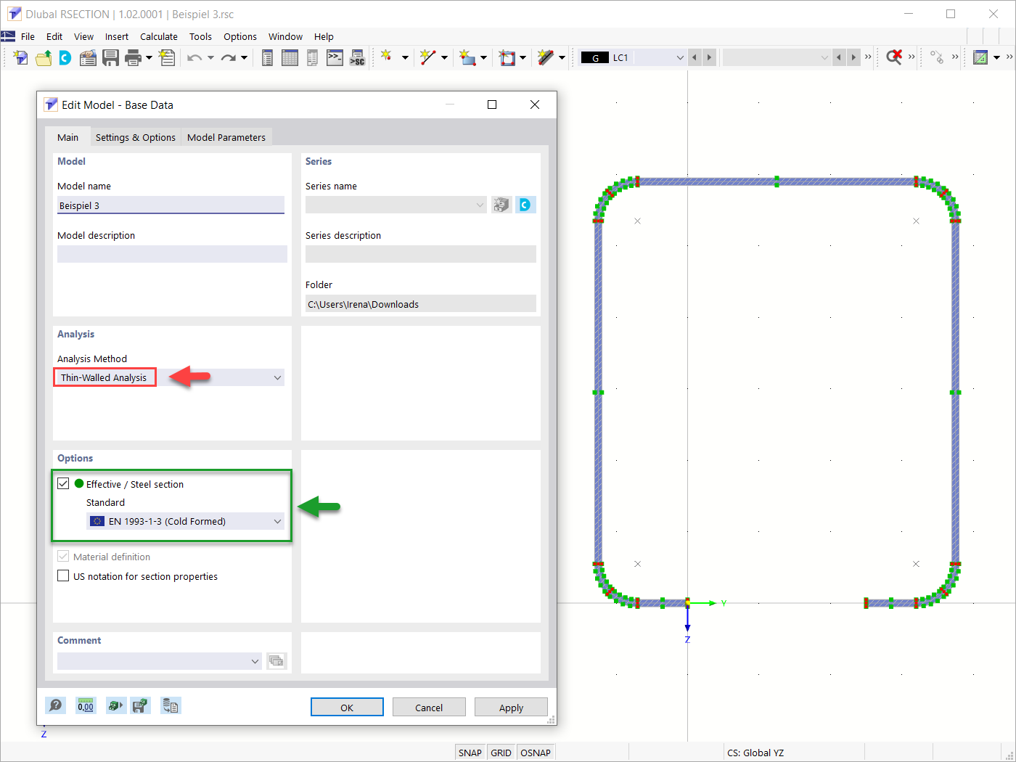Open the Calculate menu
1016x762 pixels.
pyautogui.click(x=159, y=36)
